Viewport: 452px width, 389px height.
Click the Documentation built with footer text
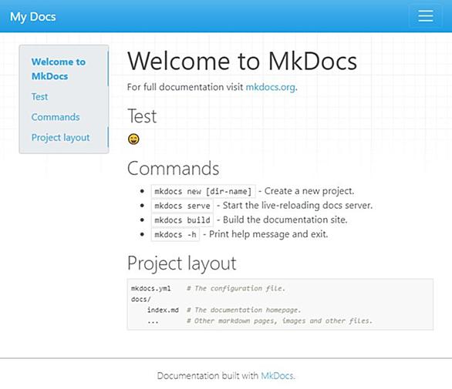(x=207, y=376)
